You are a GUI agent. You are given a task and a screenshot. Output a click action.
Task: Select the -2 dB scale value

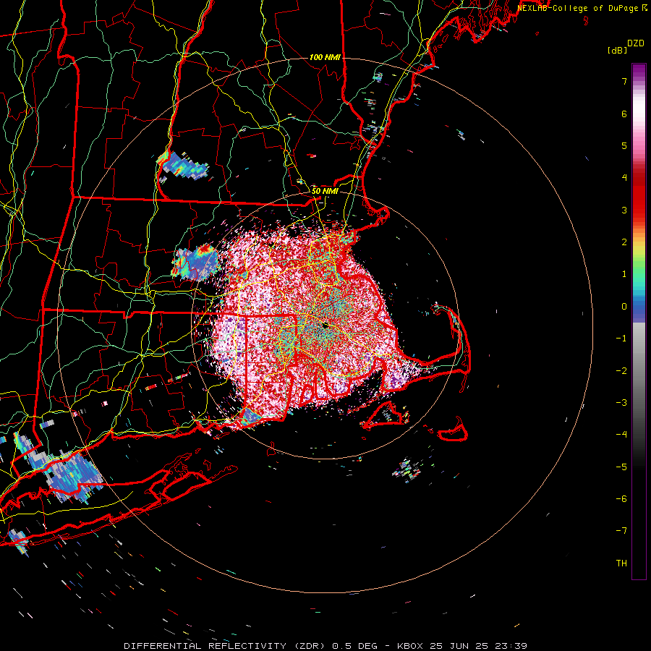tap(621, 370)
